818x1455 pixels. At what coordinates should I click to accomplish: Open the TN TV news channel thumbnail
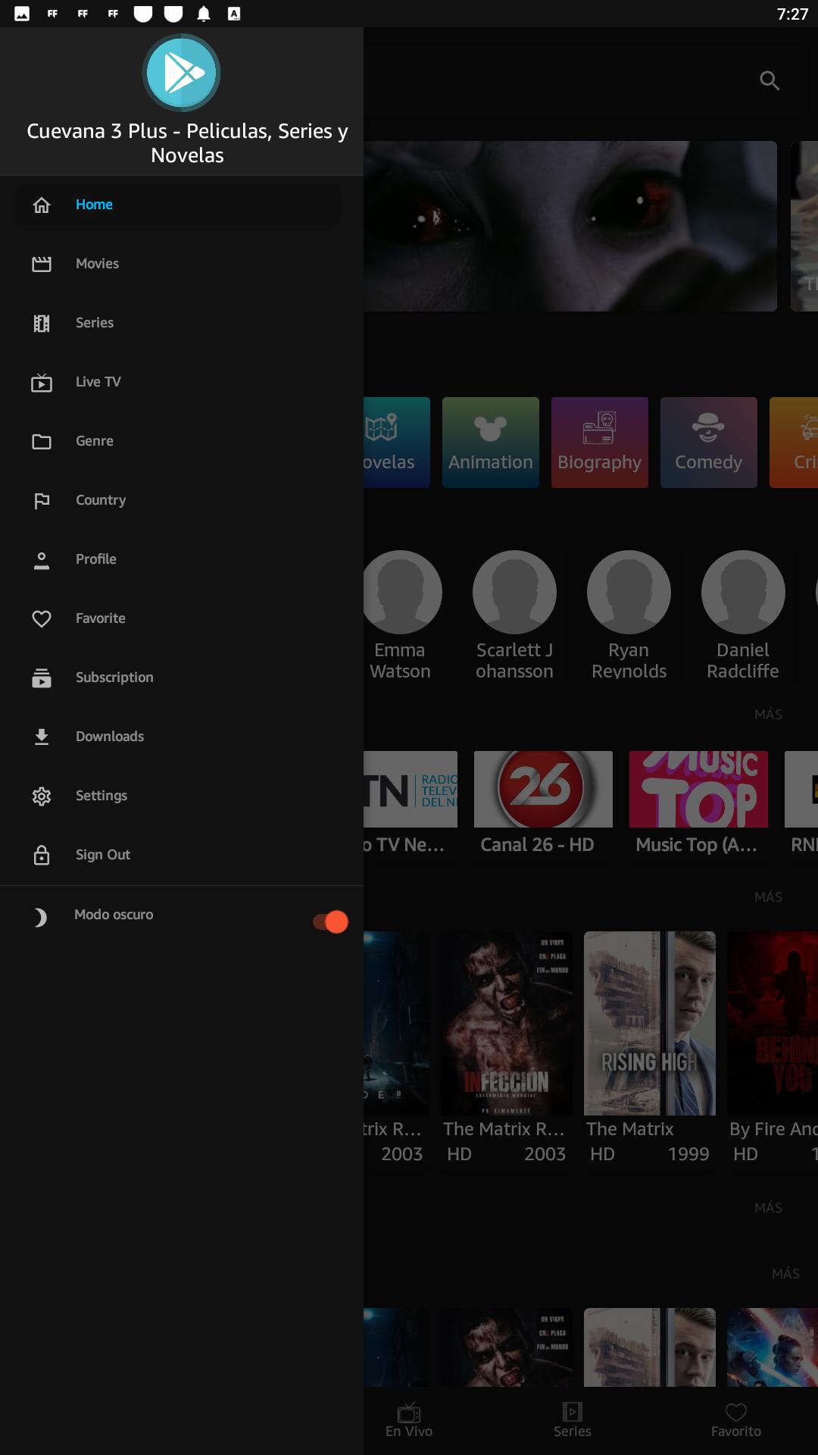coord(411,789)
